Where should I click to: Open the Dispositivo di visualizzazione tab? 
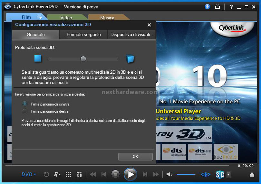[131, 34]
